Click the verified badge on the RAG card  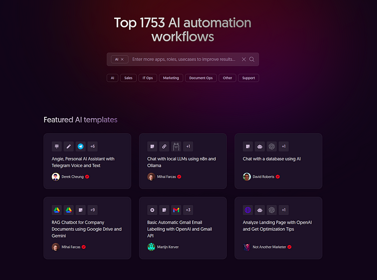pos(83,247)
